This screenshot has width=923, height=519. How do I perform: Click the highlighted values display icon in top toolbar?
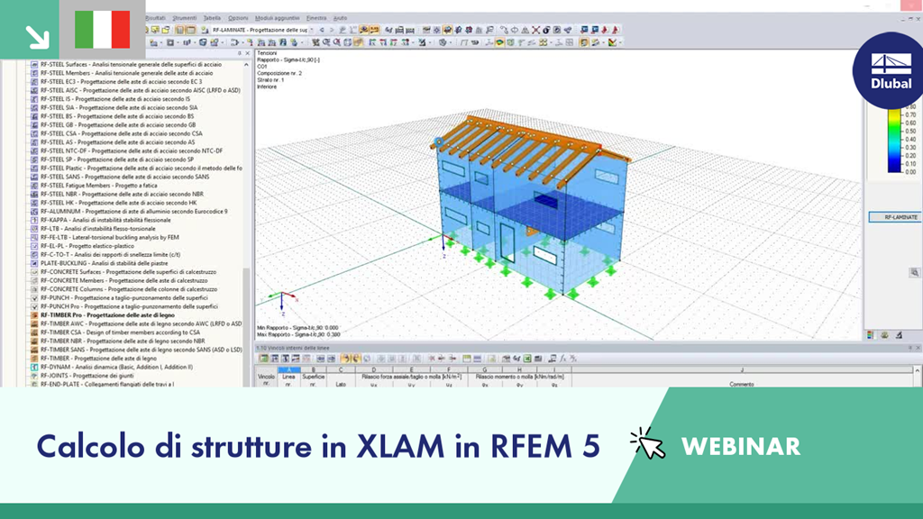point(375,30)
